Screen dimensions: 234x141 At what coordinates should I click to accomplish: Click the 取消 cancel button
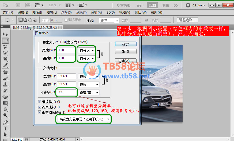tap(126, 51)
